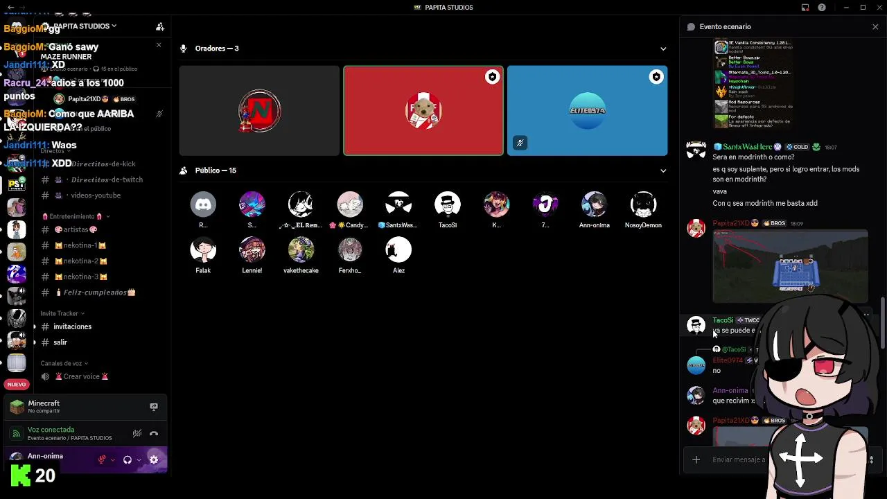Open user settings gear
887x499 pixels.
[x=154, y=459]
